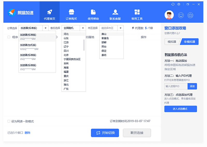Open the user avatar profile
Viewport: 207px width, 147px height.
(169, 15)
